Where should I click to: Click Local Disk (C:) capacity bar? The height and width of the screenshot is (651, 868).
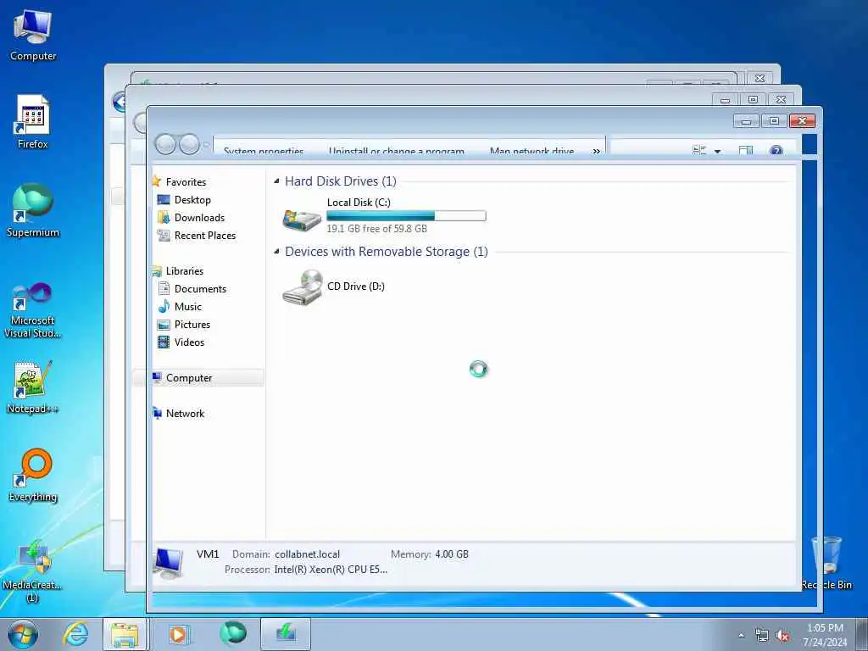(x=406, y=216)
